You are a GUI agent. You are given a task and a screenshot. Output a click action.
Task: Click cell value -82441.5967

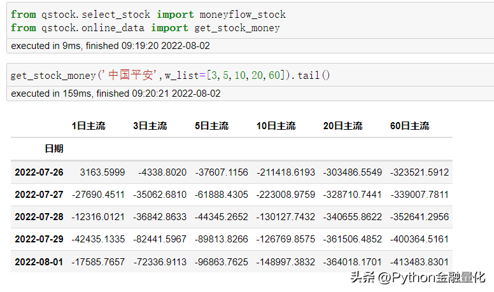point(160,239)
